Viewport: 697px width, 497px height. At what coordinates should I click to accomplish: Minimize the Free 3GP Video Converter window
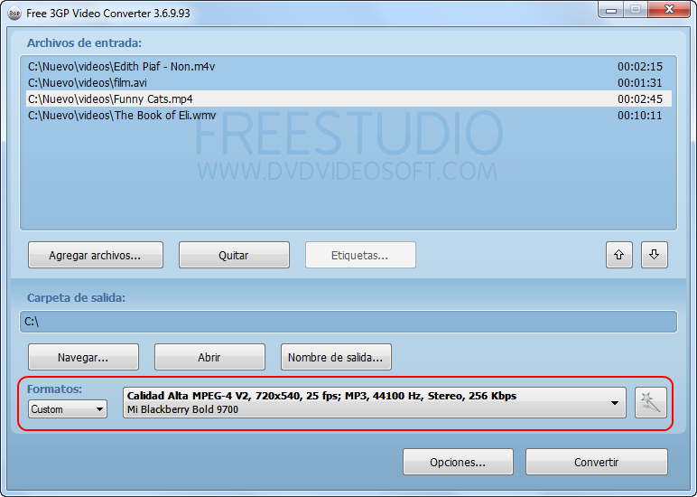coord(611,10)
